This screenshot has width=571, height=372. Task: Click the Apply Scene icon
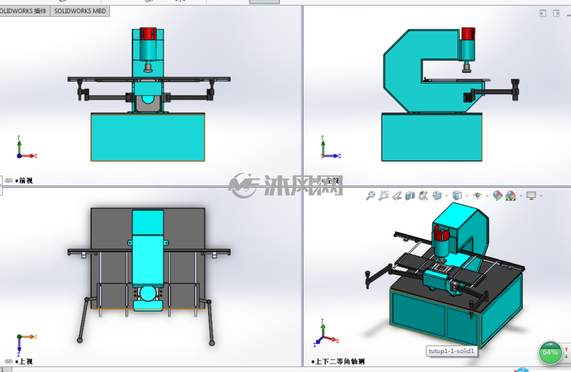pyautogui.click(x=510, y=196)
